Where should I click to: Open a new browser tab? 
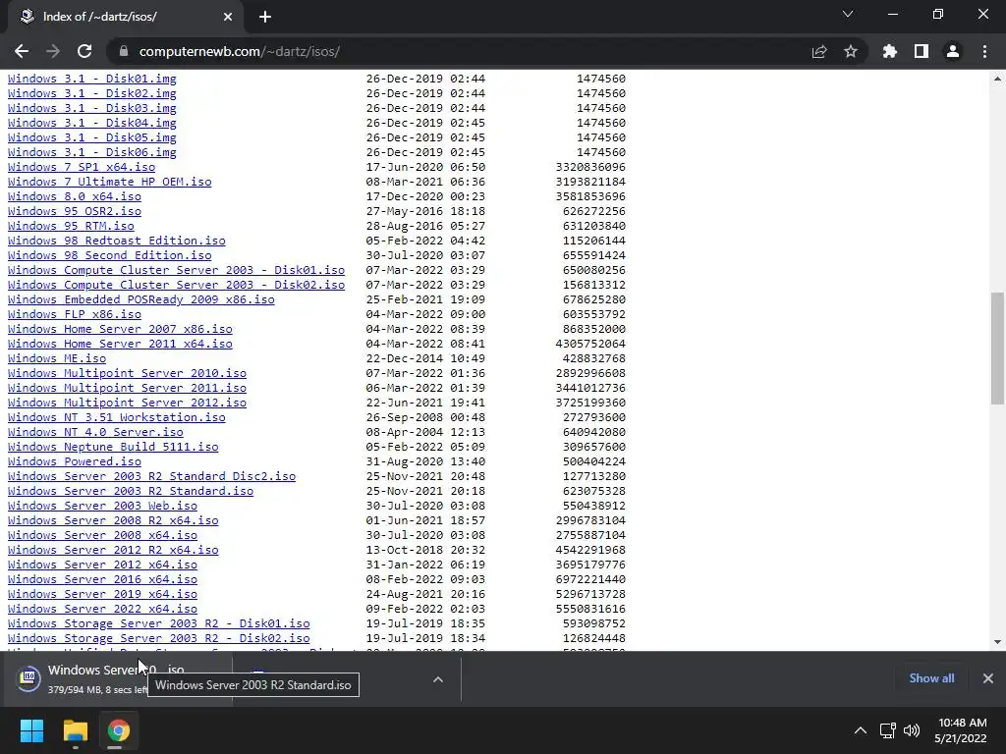[x=265, y=17]
